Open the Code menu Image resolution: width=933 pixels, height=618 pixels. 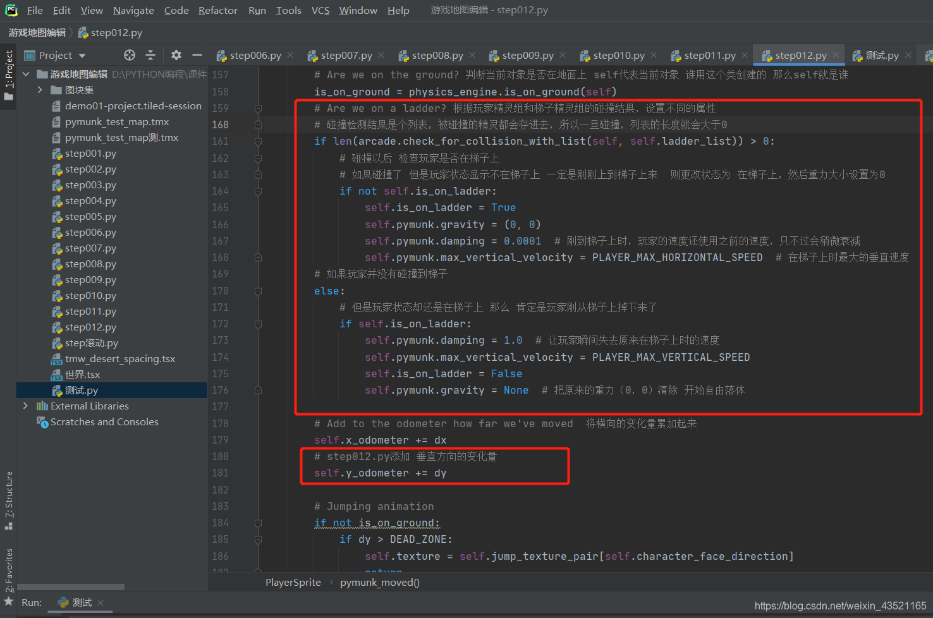[x=176, y=10]
